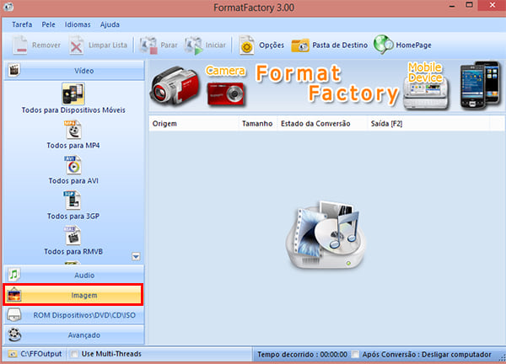Click the FormatFactory app icon in title bar
The width and height of the screenshot is (506, 364).
click(8, 7)
